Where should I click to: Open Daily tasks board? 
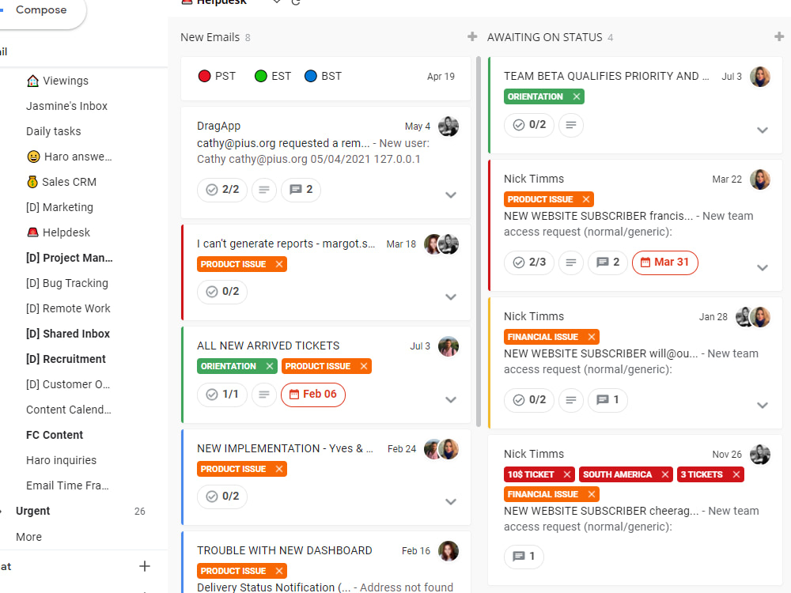coord(54,131)
